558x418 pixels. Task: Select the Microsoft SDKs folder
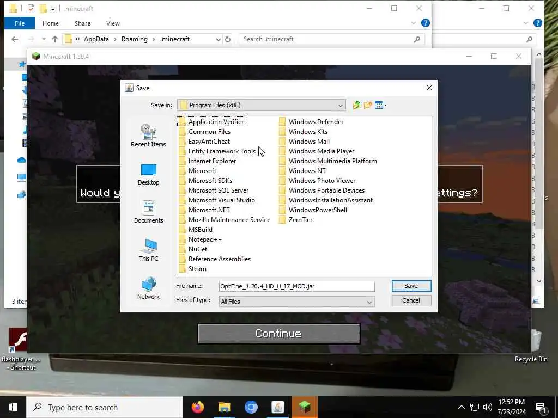[x=205, y=180]
